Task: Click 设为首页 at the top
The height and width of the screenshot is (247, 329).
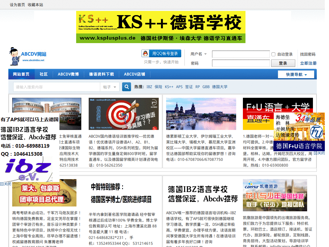Action: tap(17, 5)
